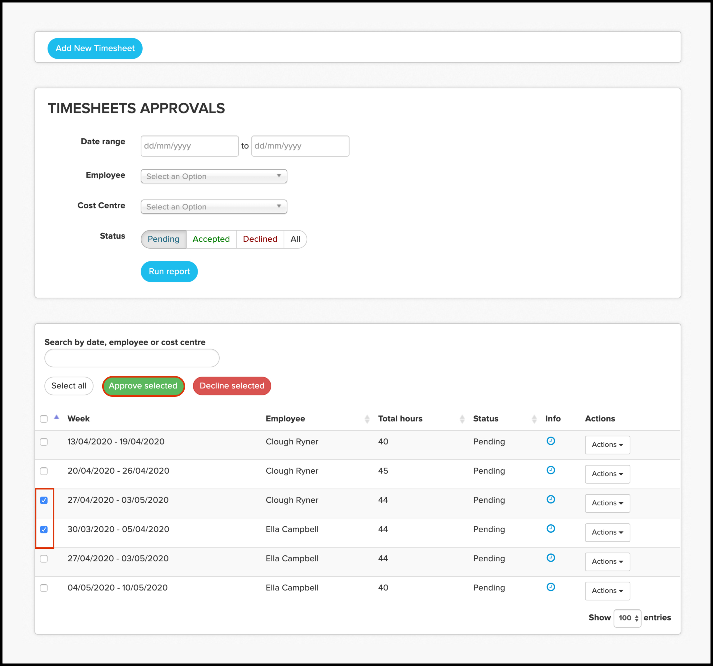The image size is (713, 666).
Task: Select the Declined status filter
Action: click(x=260, y=239)
